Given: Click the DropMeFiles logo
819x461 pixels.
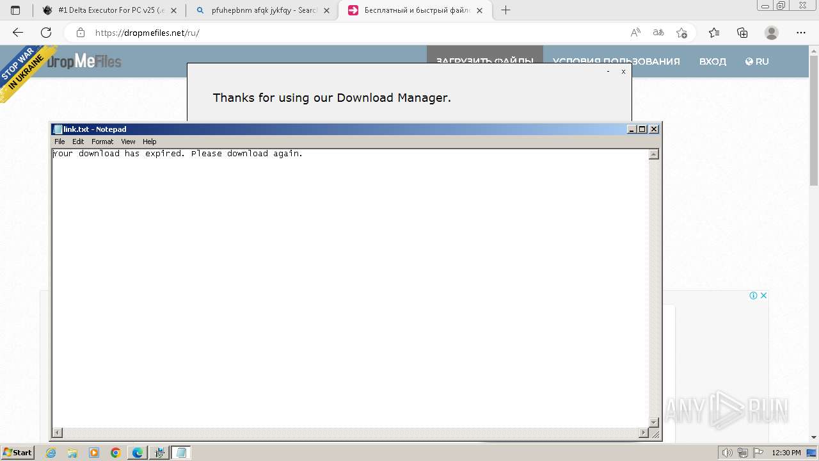Looking at the screenshot, I should pyautogui.click(x=84, y=61).
